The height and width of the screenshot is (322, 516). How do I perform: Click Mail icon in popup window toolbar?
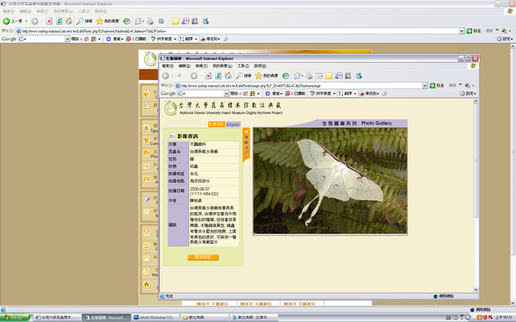pyautogui.click(x=297, y=76)
